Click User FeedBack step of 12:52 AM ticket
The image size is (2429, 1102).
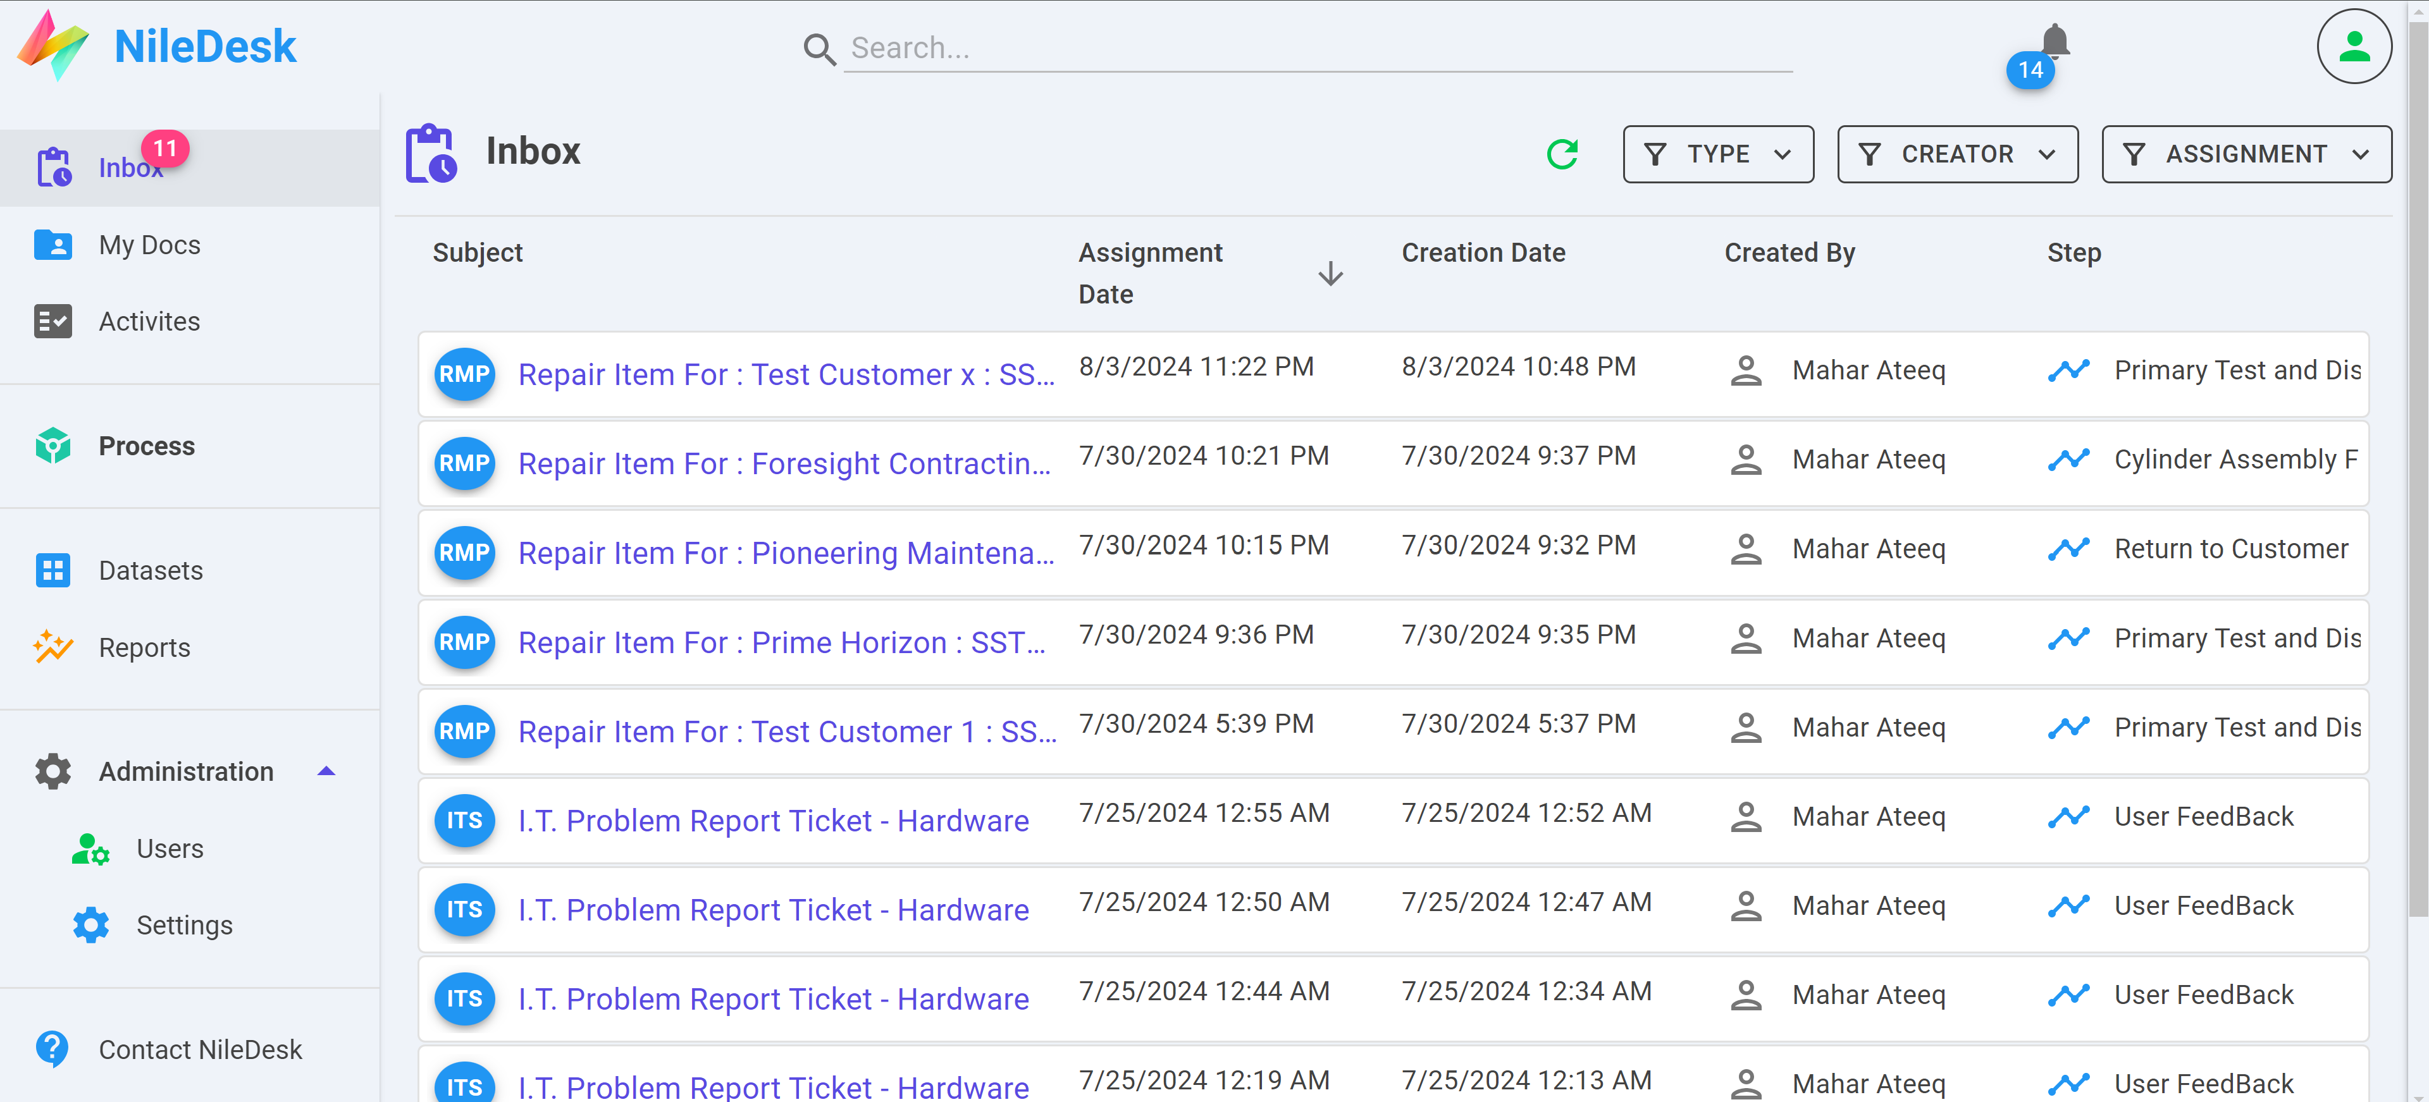tap(2203, 816)
